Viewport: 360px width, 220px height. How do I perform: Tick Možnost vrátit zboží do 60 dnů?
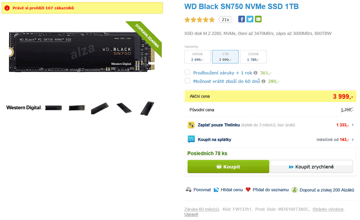pos(187,81)
